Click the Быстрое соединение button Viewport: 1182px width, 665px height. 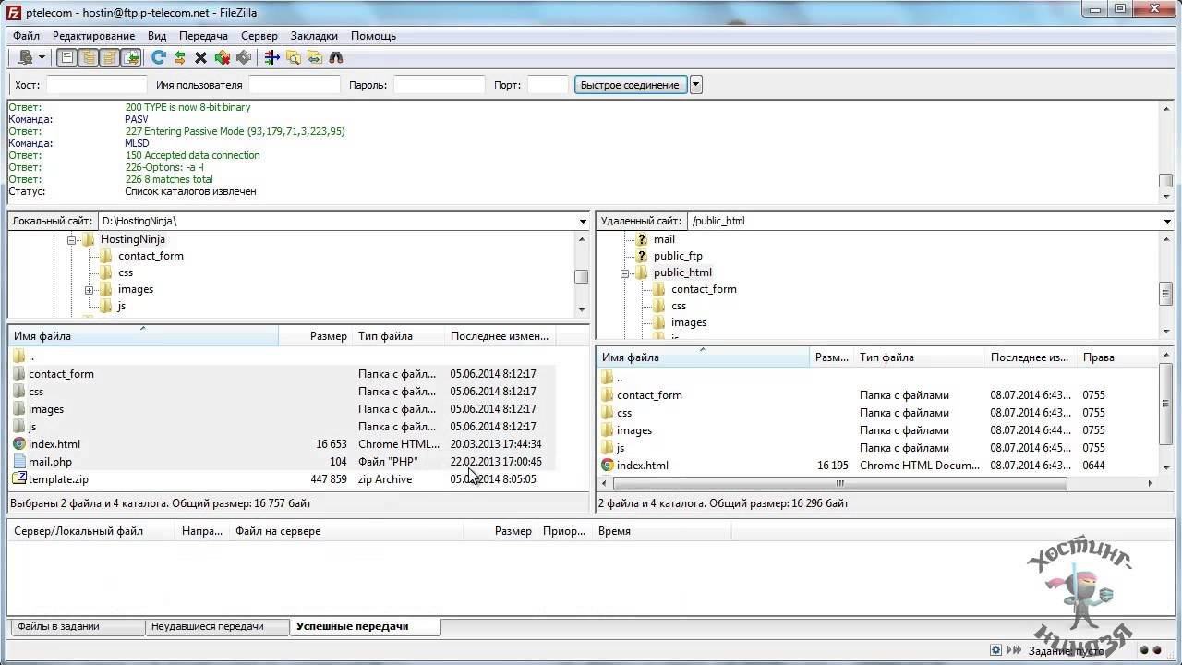tap(630, 85)
